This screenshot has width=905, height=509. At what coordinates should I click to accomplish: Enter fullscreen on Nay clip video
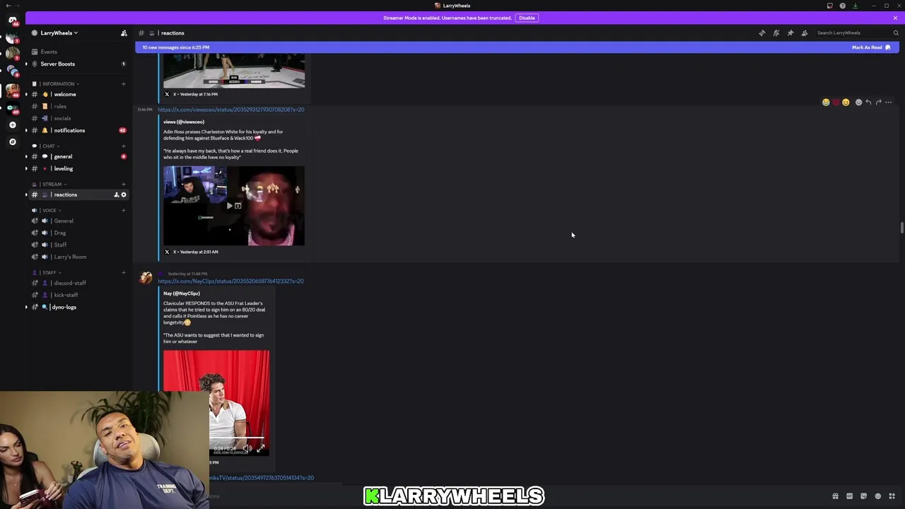[260, 448]
